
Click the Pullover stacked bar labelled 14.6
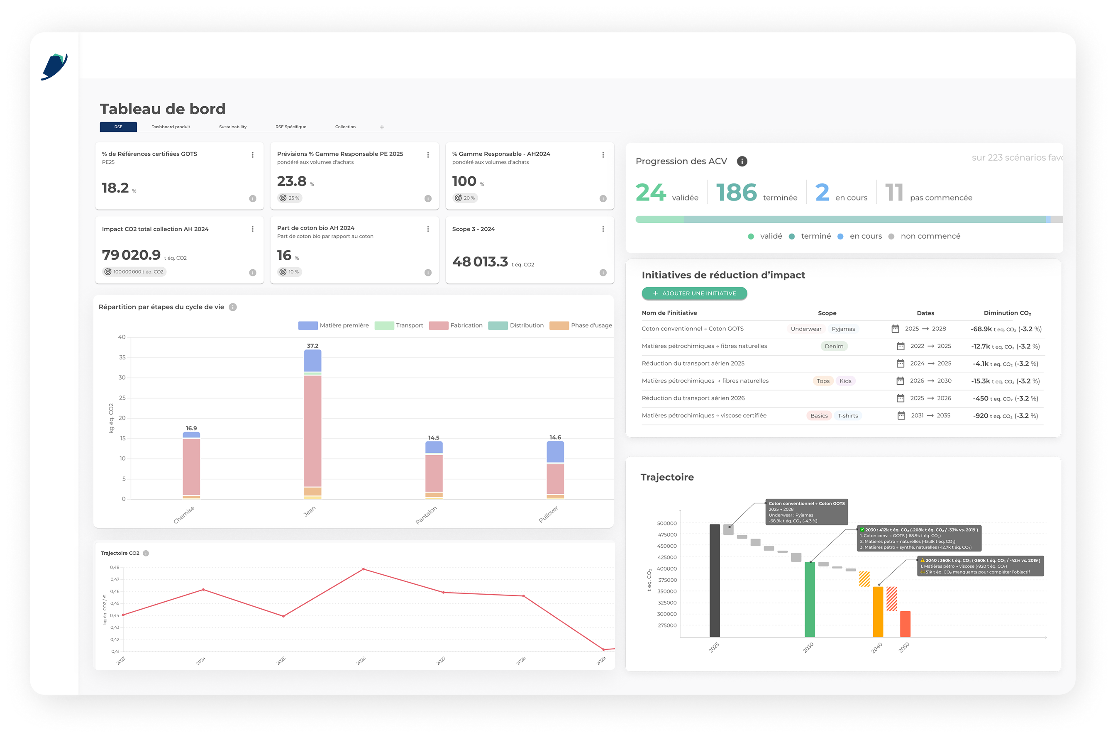click(556, 470)
